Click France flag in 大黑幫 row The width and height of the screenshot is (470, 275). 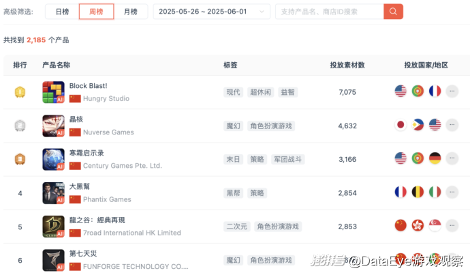pyautogui.click(x=401, y=192)
